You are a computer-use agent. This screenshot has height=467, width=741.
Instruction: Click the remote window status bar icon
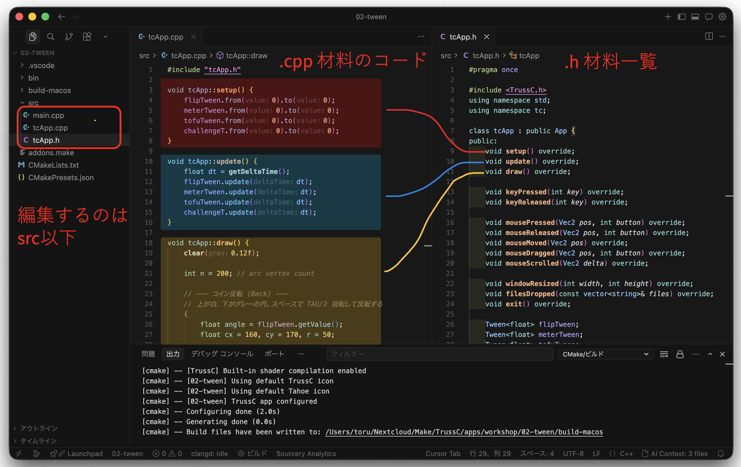[x=19, y=454]
